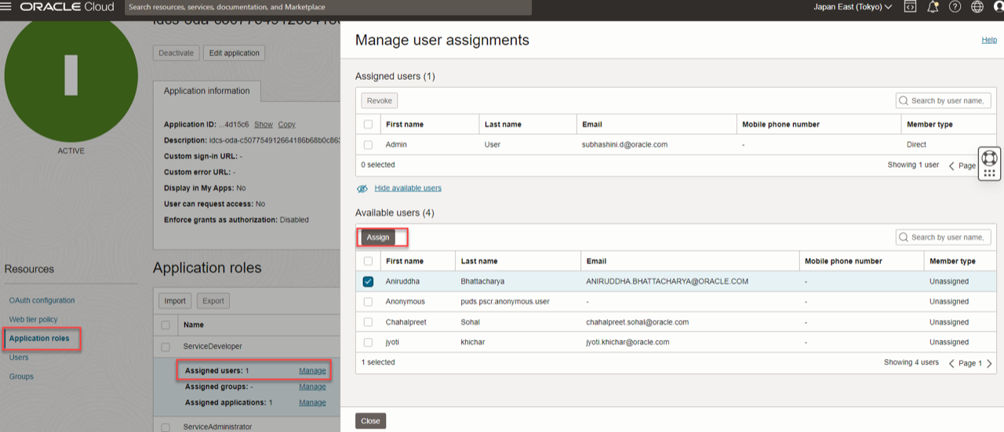
Task: Select Application roles in Resources
Action: pos(39,339)
